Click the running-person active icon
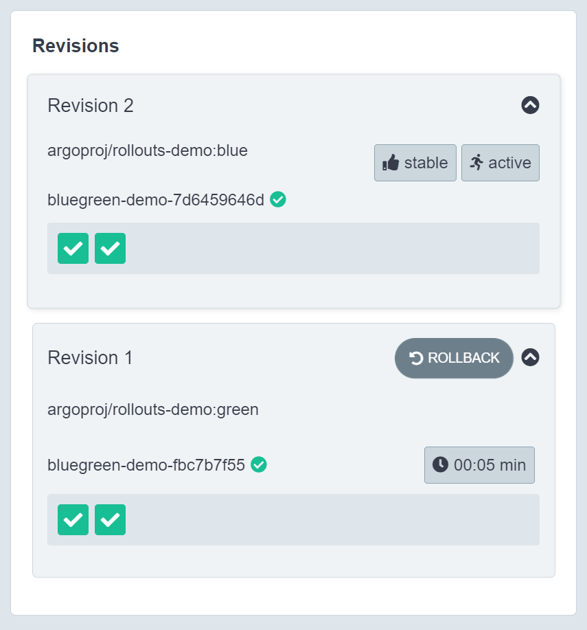Image resolution: width=587 pixels, height=630 pixels. (x=476, y=163)
